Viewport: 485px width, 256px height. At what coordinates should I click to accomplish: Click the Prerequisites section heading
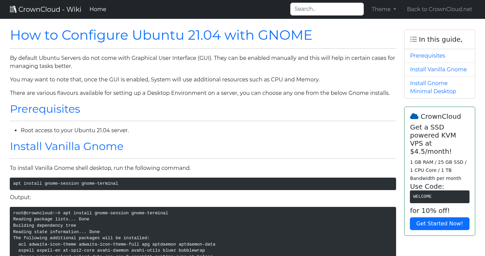[45, 109]
